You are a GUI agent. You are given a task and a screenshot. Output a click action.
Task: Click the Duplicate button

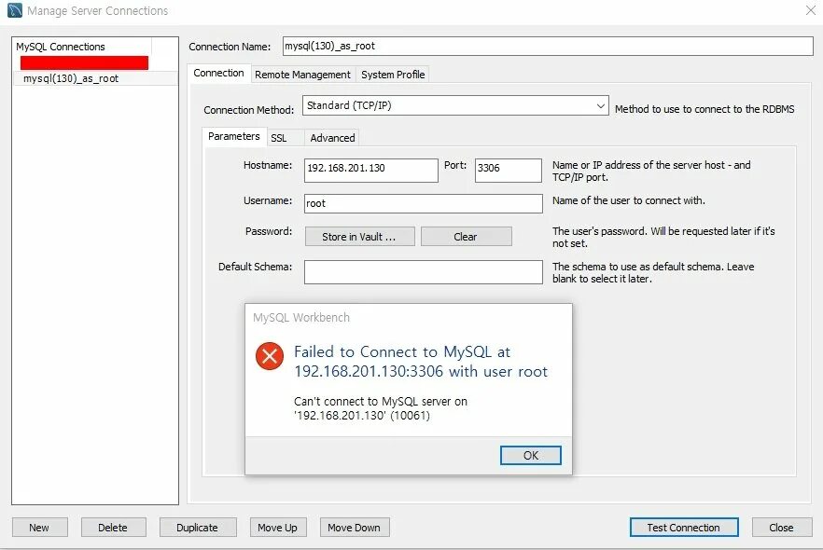click(198, 528)
